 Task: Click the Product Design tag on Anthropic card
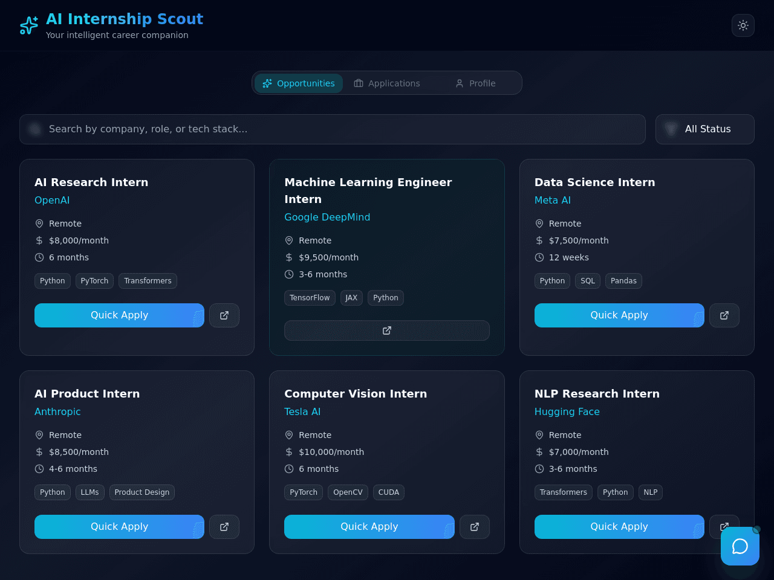pyautogui.click(x=142, y=492)
